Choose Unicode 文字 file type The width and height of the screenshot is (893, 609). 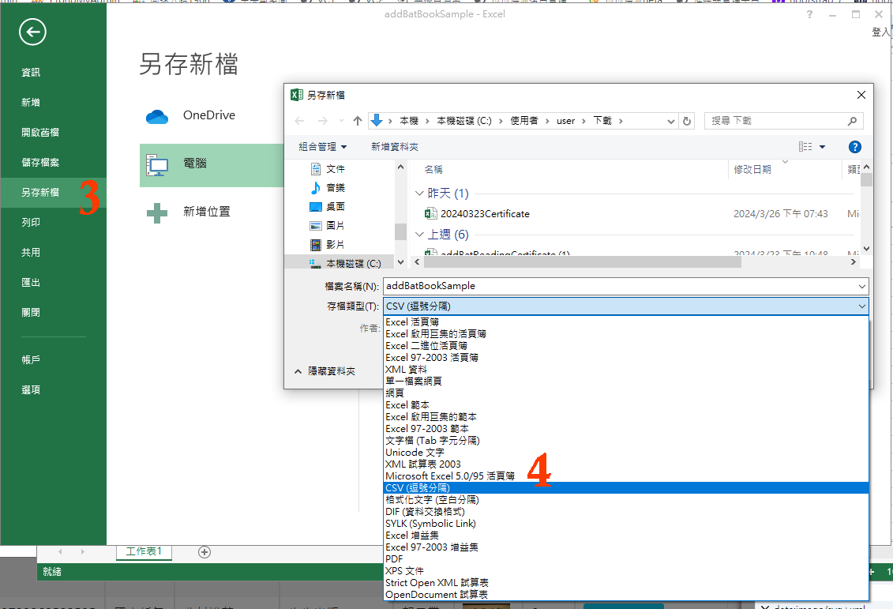[x=626, y=453]
